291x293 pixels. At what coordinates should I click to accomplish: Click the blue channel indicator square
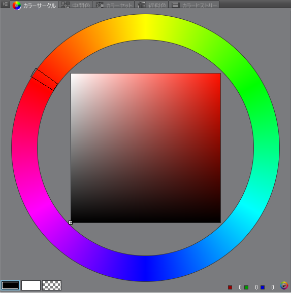(x=263, y=287)
